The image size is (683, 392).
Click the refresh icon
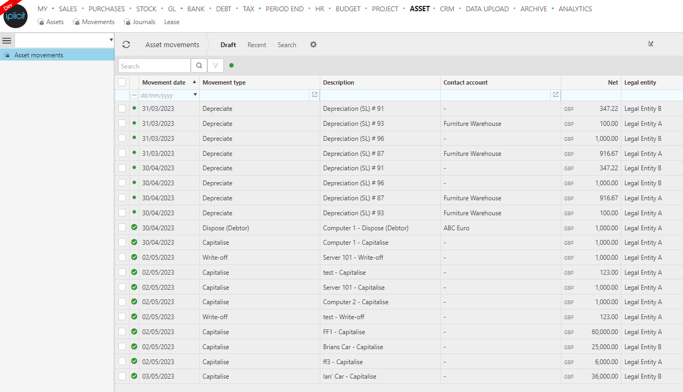point(126,45)
